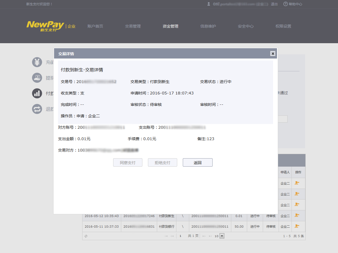Click the NewPay logo
338x253 pixels.
coord(45,26)
